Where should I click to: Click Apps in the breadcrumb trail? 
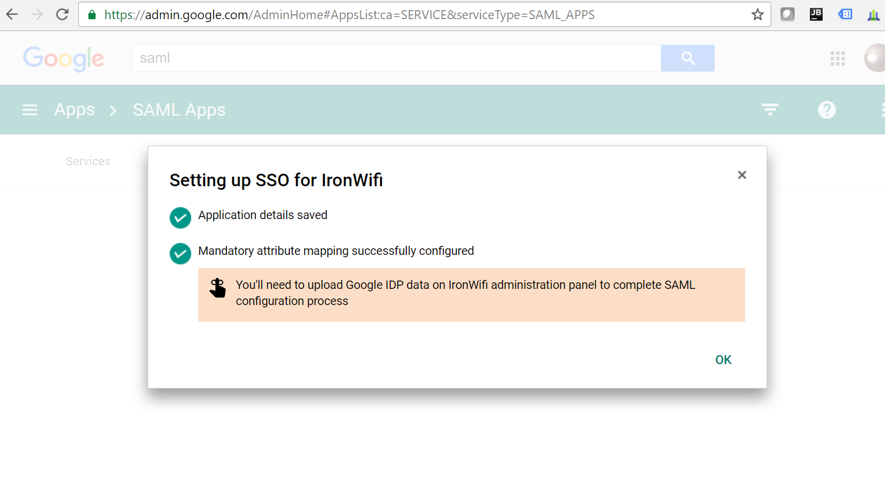pos(74,109)
